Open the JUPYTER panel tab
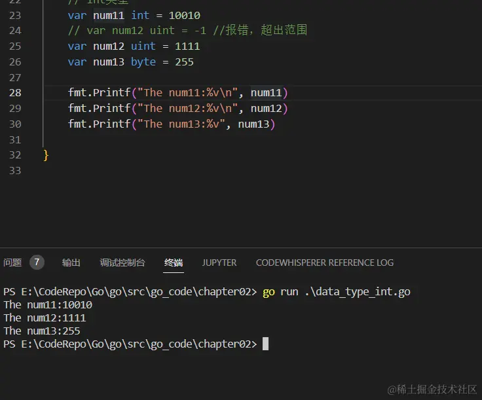 pyautogui.click(x=219, y=263)
